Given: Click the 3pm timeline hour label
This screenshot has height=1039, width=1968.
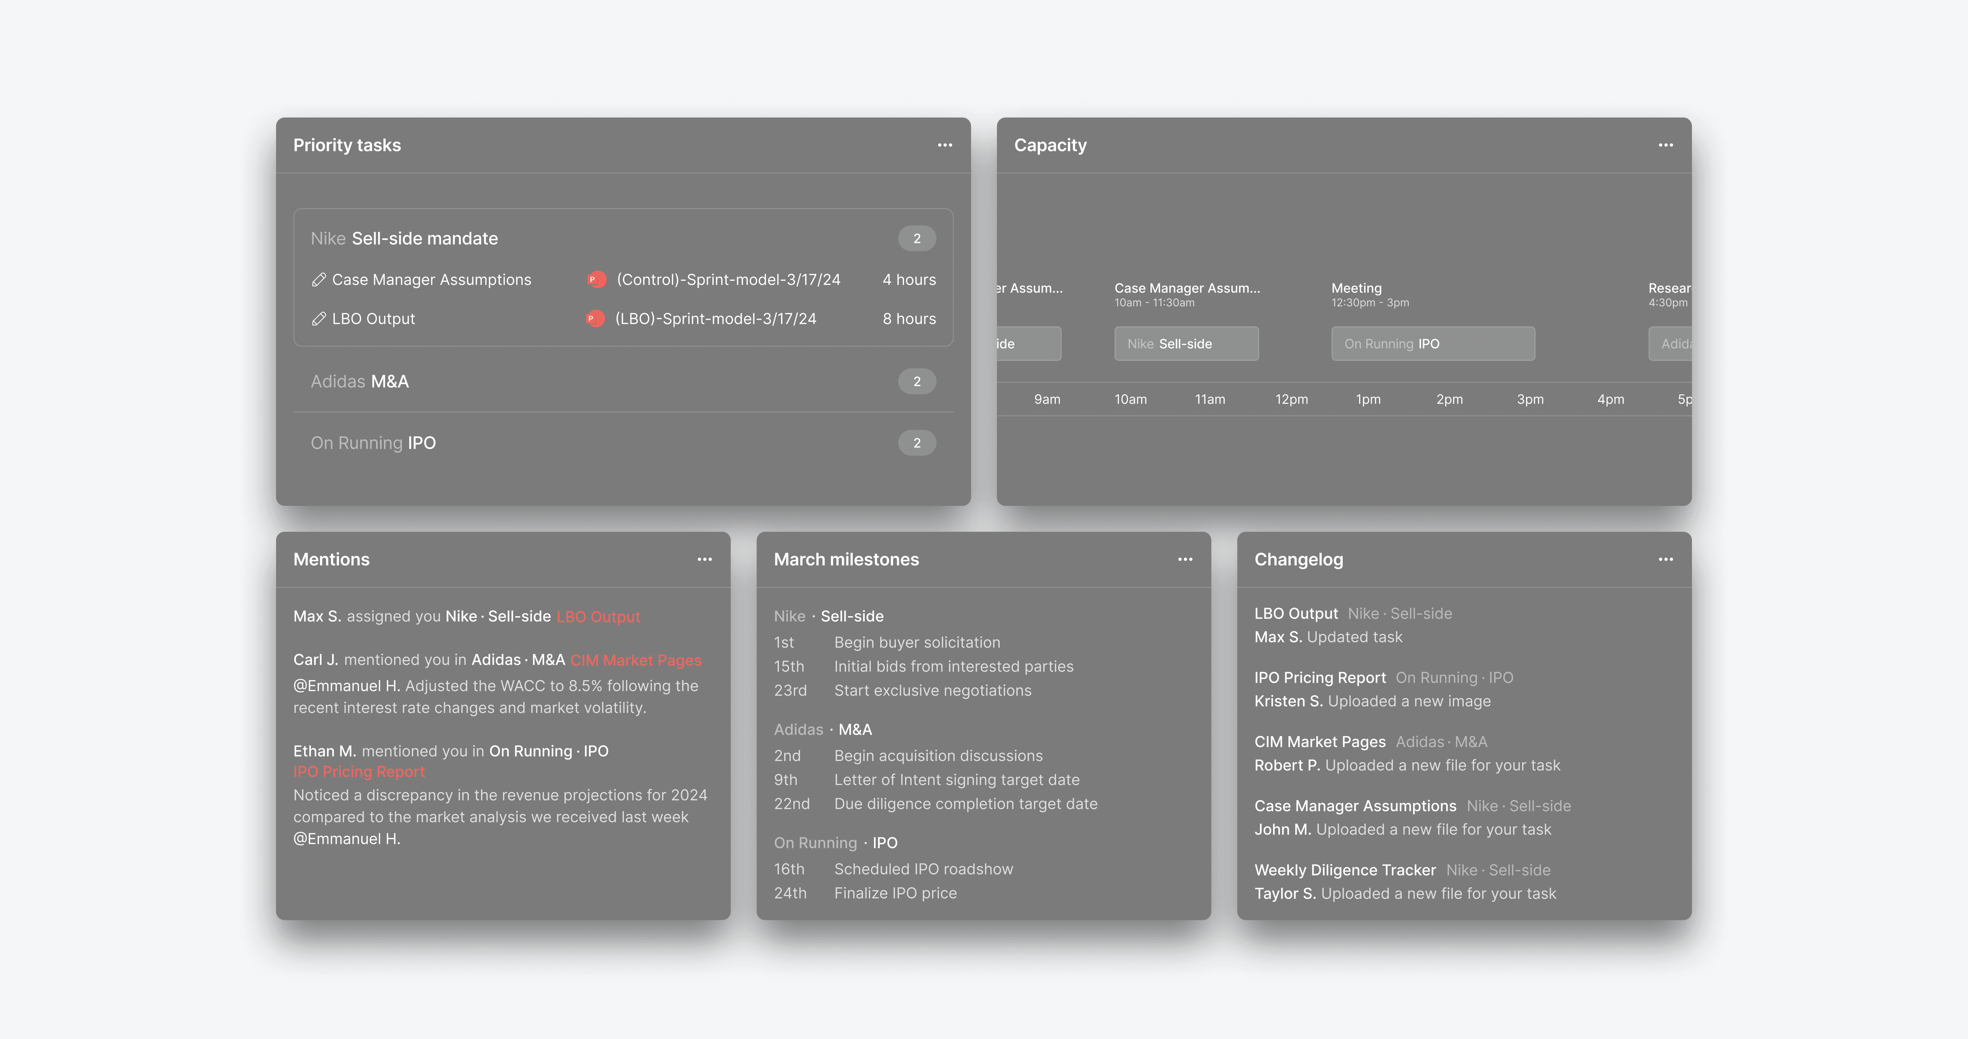Looking at the screenshot, I should [1530, 400].
